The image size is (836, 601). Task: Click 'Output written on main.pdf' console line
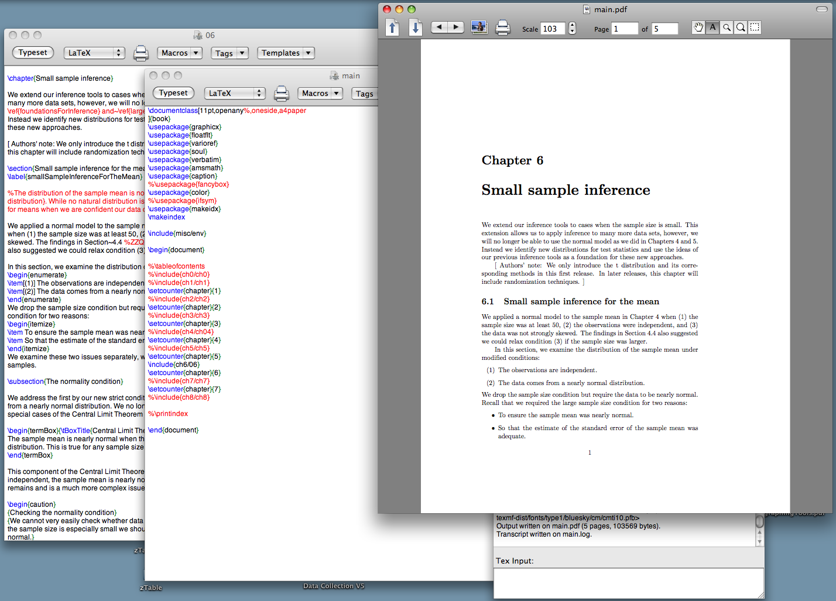tap(578, 526)
